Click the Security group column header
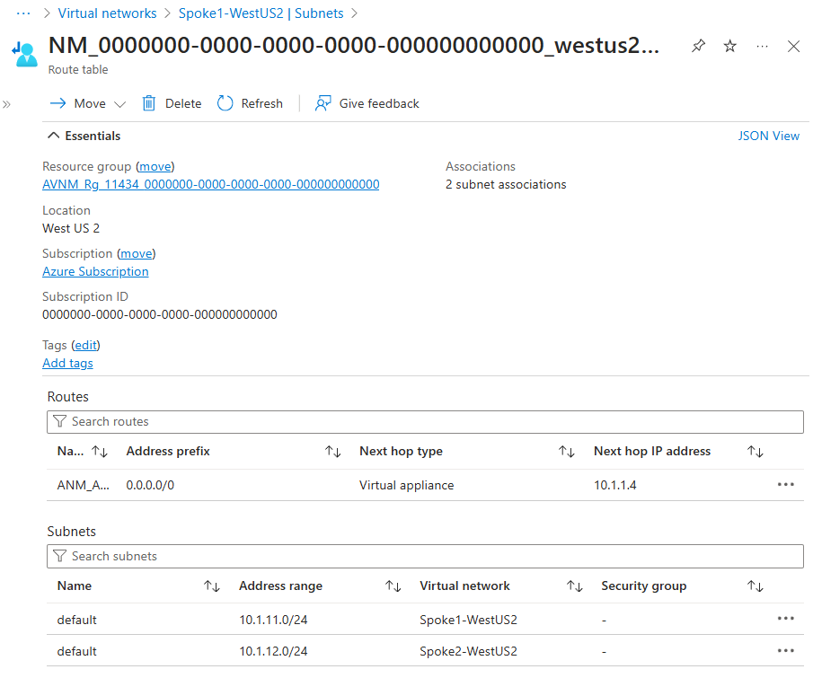This screenshot has width=813, height=678. point(643,586)
